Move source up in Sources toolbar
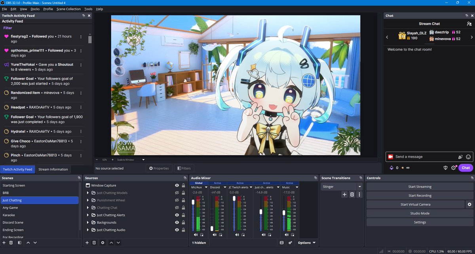Image resolution: width=475 pixels, height=254 pixels. tap(111, 243)
